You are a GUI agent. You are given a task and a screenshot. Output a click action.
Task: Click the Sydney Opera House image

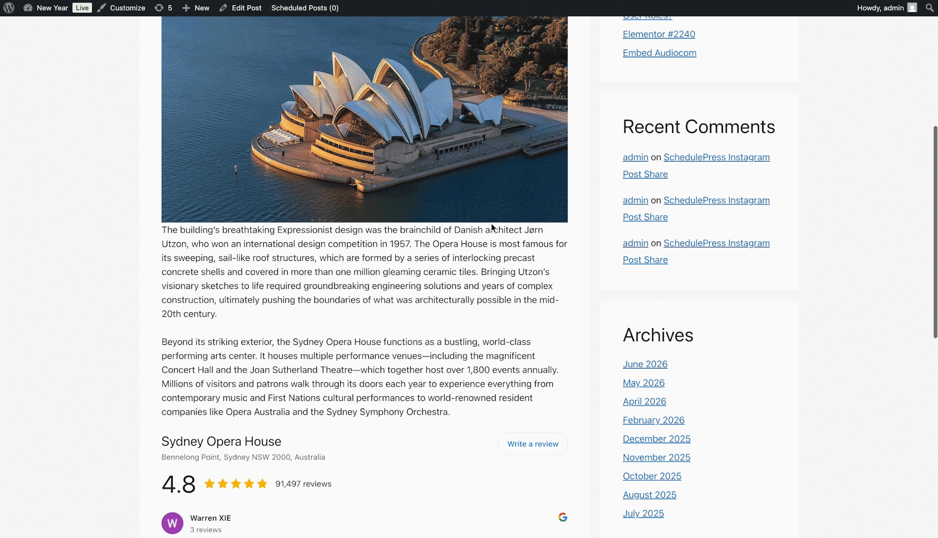365,120
